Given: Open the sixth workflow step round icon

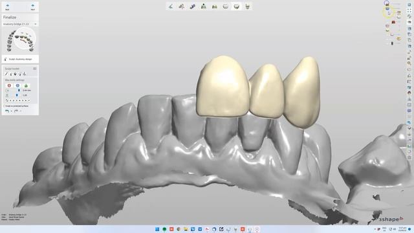Looking at the screenshot, I should click(x=225, y=6).
